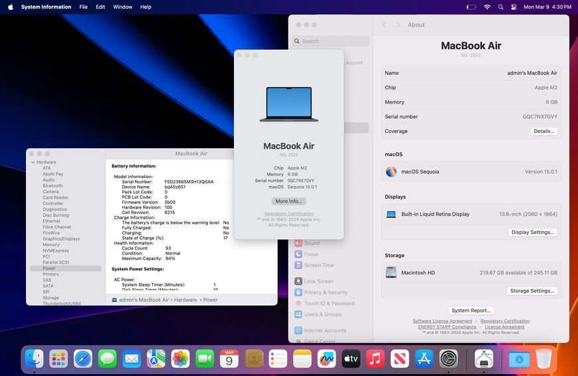The image size is (578, 376).
Task: Open the License Agreement link in System Settings
Action: pos(504,327)
